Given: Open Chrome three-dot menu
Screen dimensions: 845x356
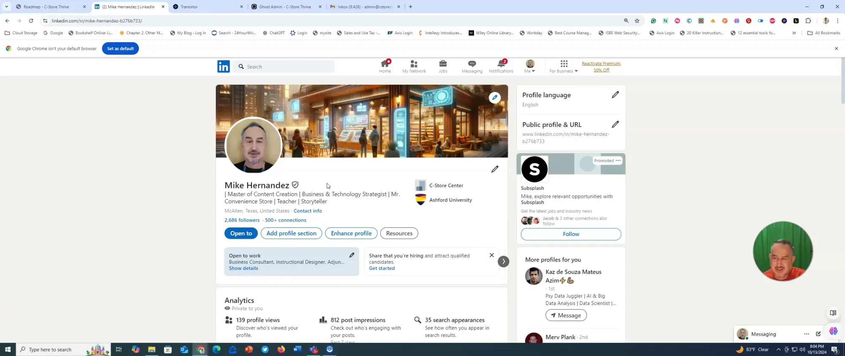Looking at the screenshot, I should [x=837, y=21].
